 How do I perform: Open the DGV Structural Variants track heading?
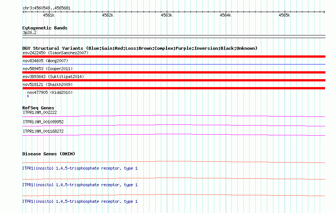[x=140, y=48]
